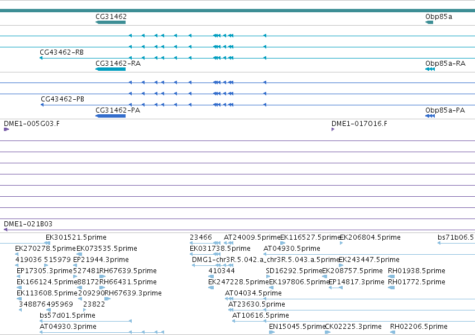
Task: Click the 348876 feature label
Action: pos(32,304)
